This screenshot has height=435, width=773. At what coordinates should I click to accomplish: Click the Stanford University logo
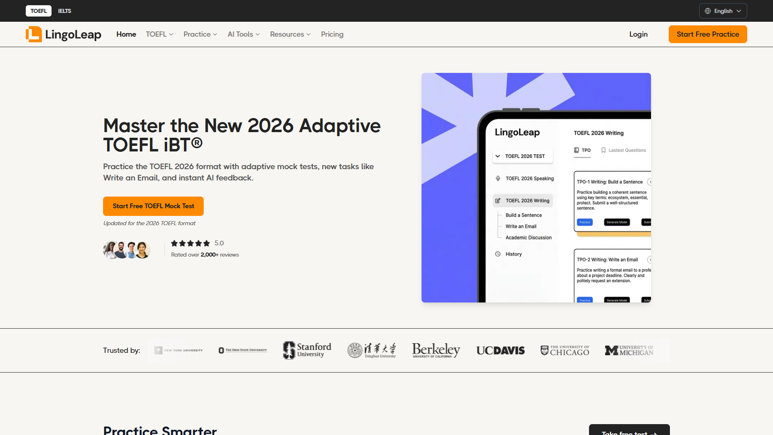coord(307,350)
